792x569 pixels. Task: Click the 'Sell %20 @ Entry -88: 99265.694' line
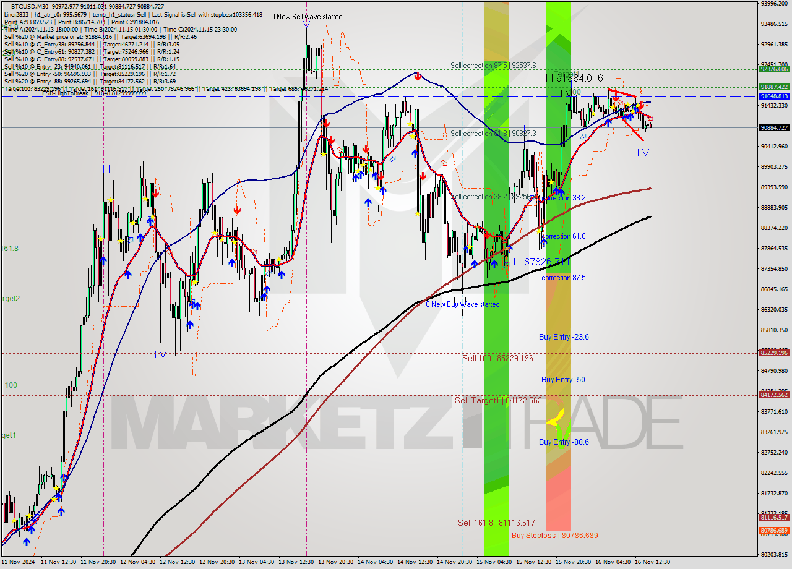90,81
